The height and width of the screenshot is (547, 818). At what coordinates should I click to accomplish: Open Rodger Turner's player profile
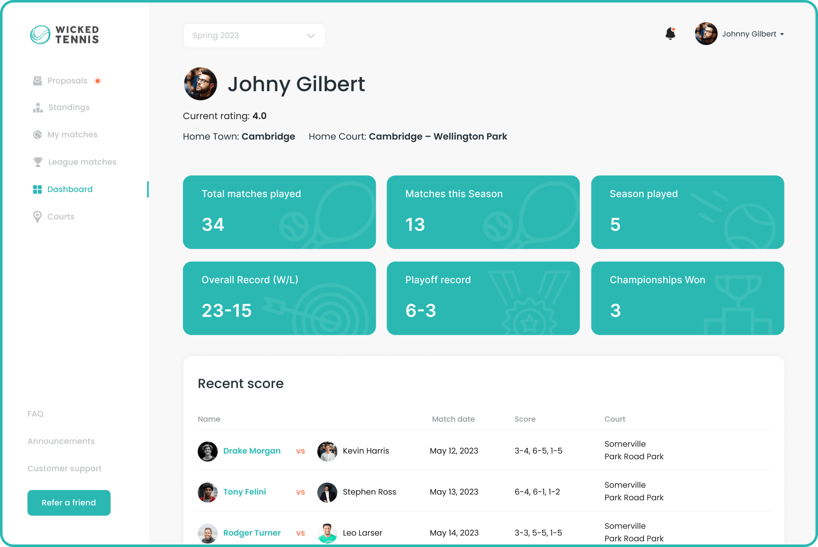(252, 533)
